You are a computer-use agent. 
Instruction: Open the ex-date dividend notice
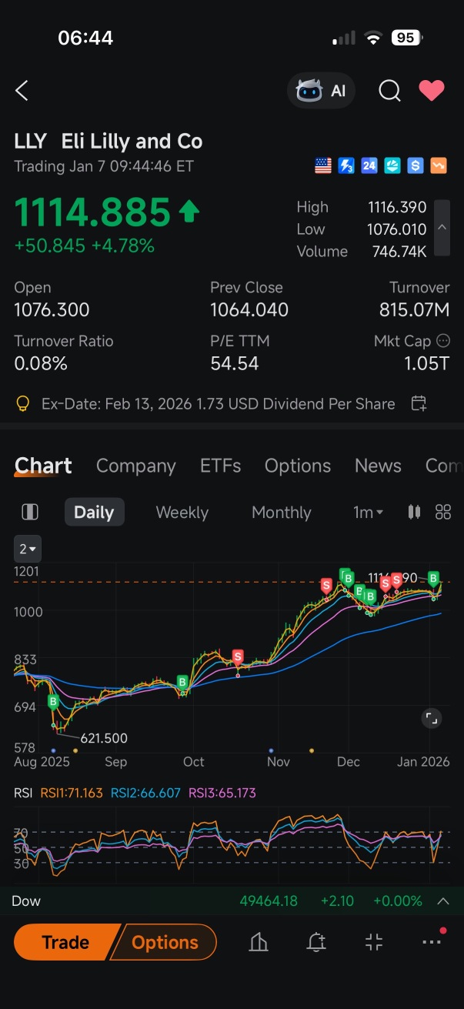[x=219, y=403]
